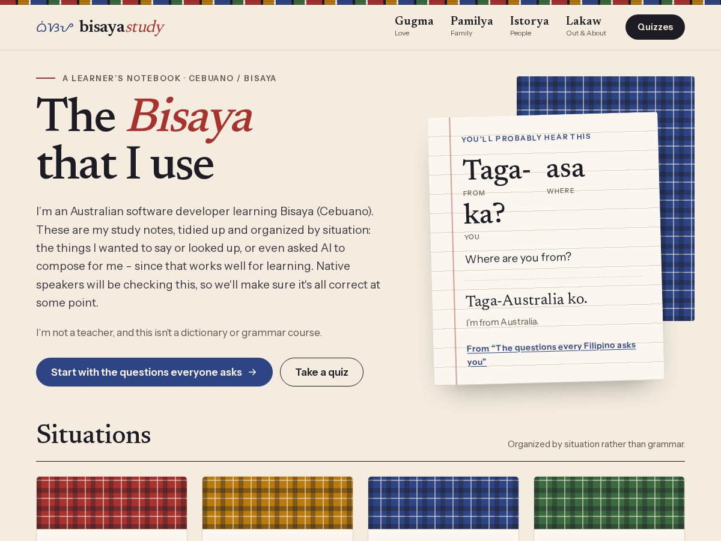Click the italic 'Bisaya' in the headline

[190, 117]
